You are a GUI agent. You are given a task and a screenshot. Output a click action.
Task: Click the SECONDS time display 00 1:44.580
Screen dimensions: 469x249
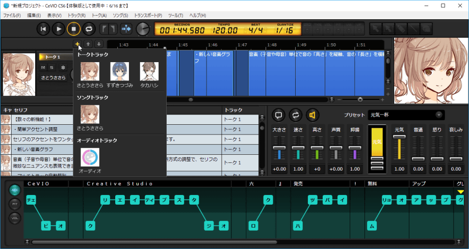[x=182, y=31]
